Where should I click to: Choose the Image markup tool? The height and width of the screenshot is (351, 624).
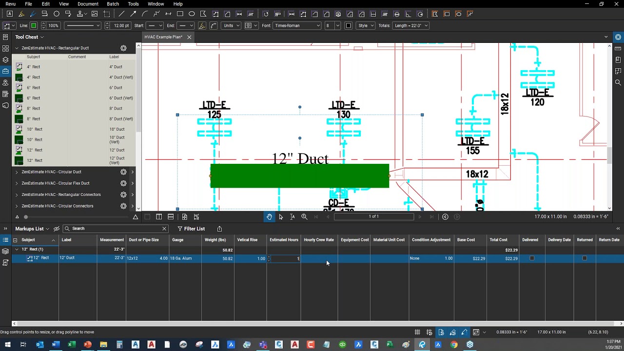(95, 14)
